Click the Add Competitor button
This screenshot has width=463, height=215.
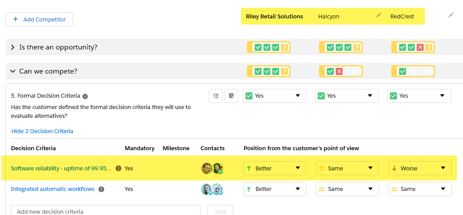tap(39, 19)
